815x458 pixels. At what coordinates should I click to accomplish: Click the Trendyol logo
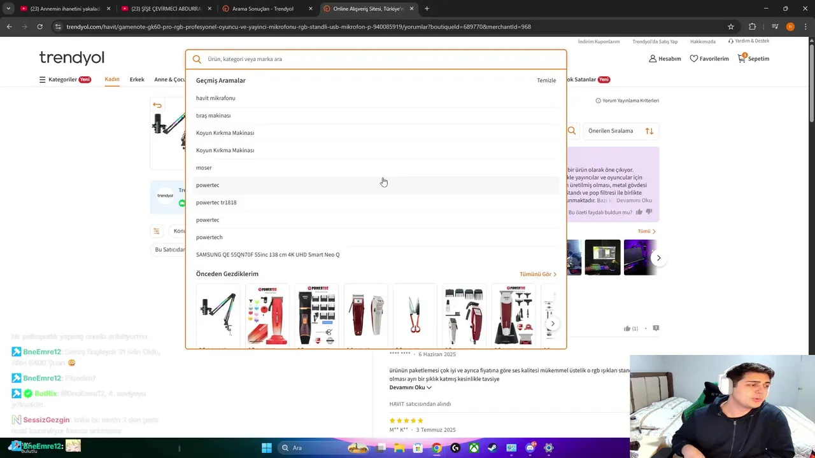[x=71, y=58]
